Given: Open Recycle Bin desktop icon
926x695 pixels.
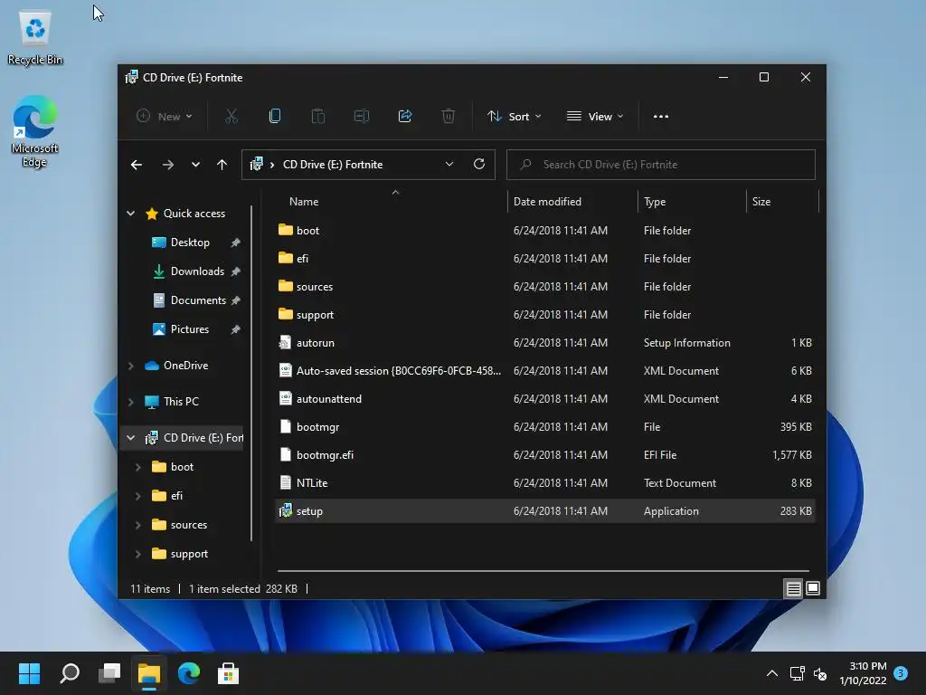Looking at the screenshot, I should coord(35,38).
